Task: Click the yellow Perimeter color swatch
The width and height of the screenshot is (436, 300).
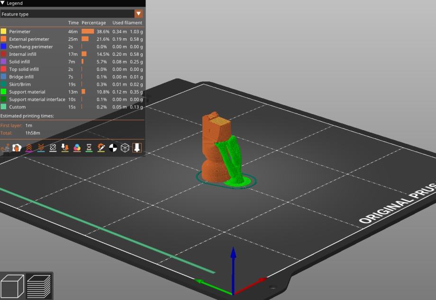Action: point(4,32)
